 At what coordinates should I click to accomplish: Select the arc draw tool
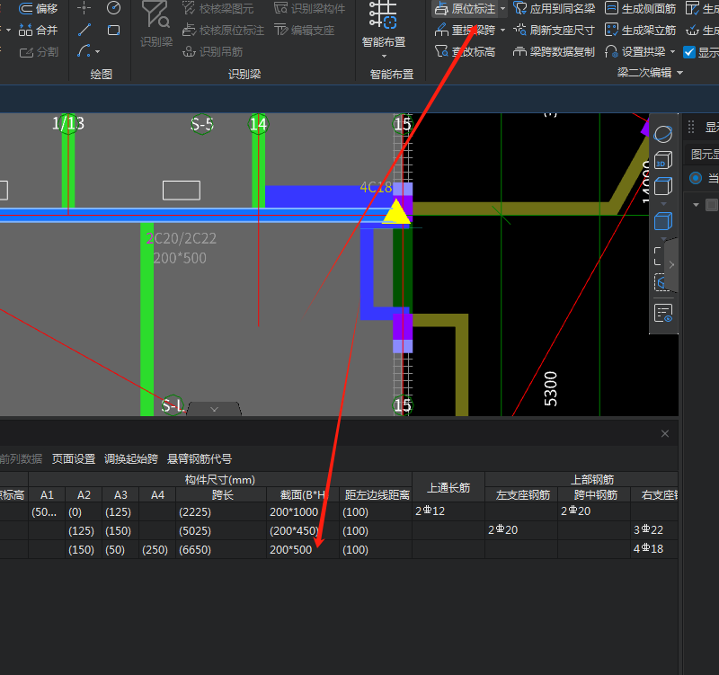(84, 51)
